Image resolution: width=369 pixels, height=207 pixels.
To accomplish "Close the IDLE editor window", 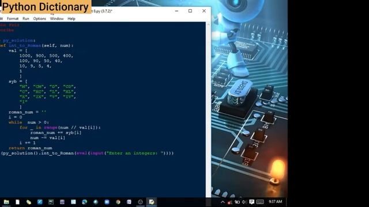I will point(204,11).
